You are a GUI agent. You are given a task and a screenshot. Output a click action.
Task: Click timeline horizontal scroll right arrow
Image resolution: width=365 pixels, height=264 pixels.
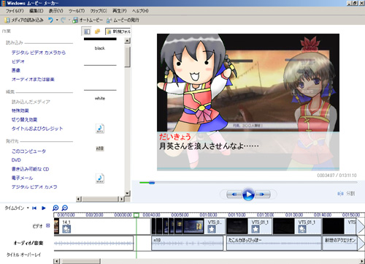[362, 261]
